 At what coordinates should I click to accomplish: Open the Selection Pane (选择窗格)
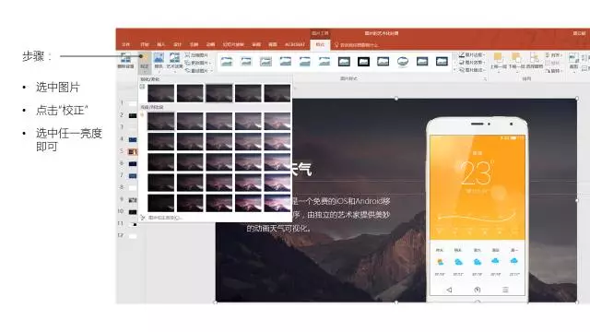[535, 60]
